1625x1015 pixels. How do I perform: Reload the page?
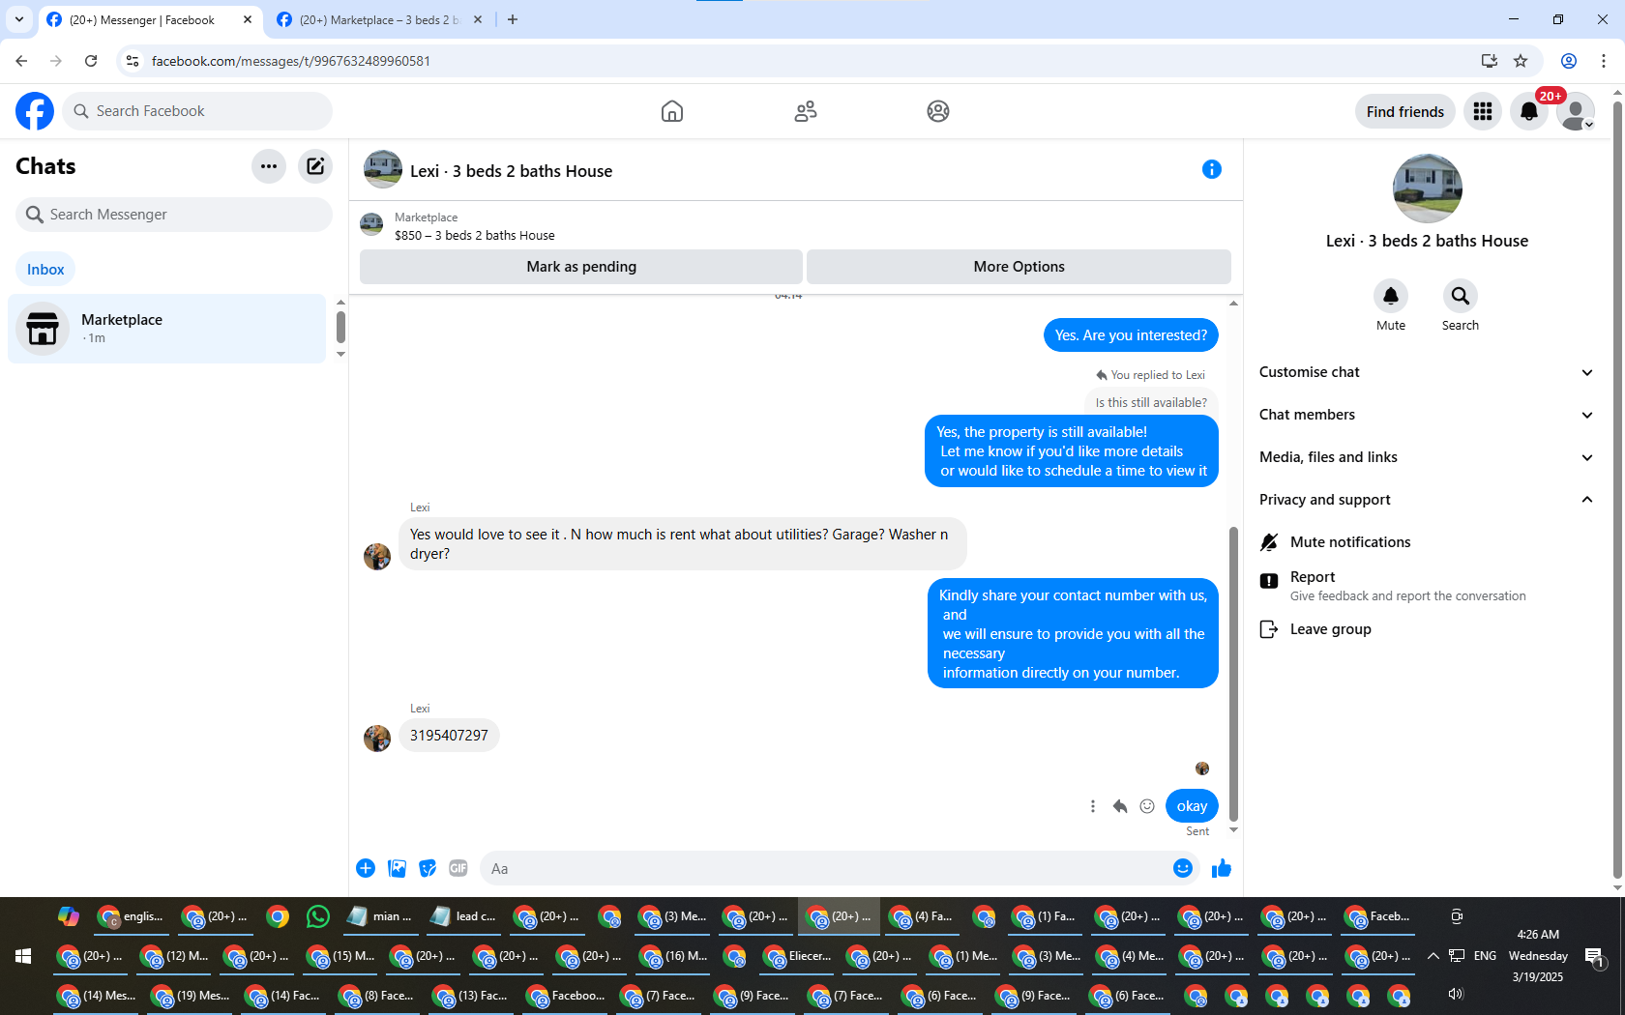[91, 61]
